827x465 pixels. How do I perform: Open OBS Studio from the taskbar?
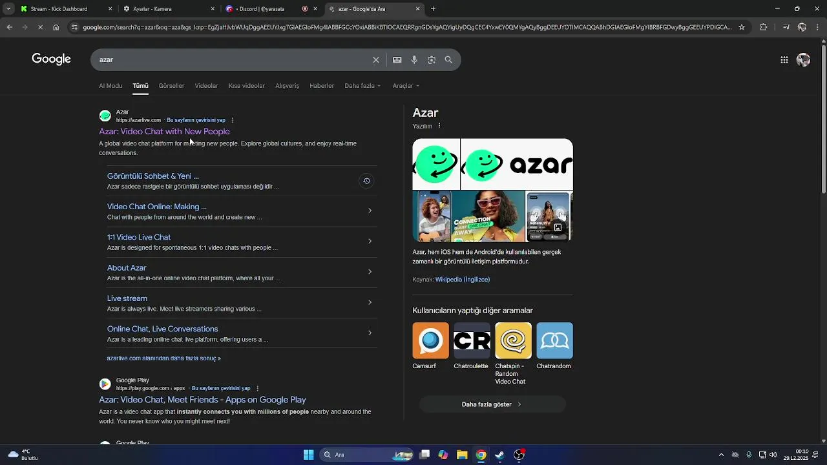519,455
